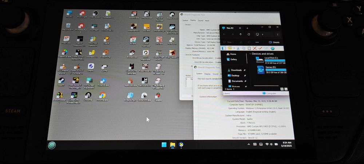Open the Notepad++ desktop shortcut

click(108, 15)
